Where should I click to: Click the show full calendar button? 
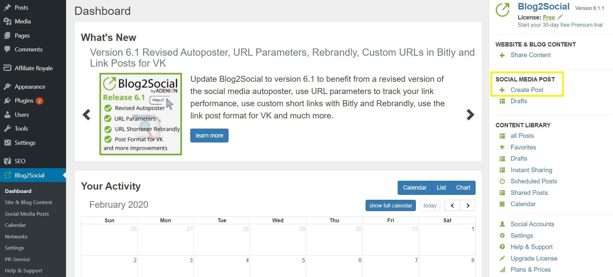[x=391, y=205]
